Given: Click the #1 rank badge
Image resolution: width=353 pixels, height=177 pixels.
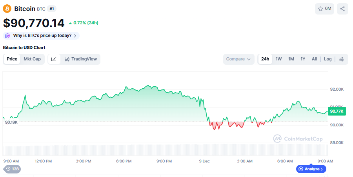Looking at the screenshot, I should coord(52,9).
